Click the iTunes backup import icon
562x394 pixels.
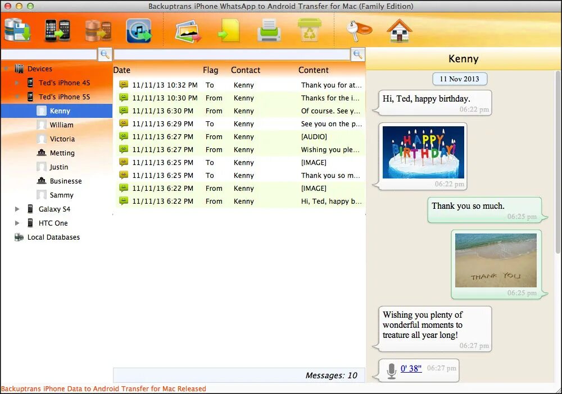(139, 31)
